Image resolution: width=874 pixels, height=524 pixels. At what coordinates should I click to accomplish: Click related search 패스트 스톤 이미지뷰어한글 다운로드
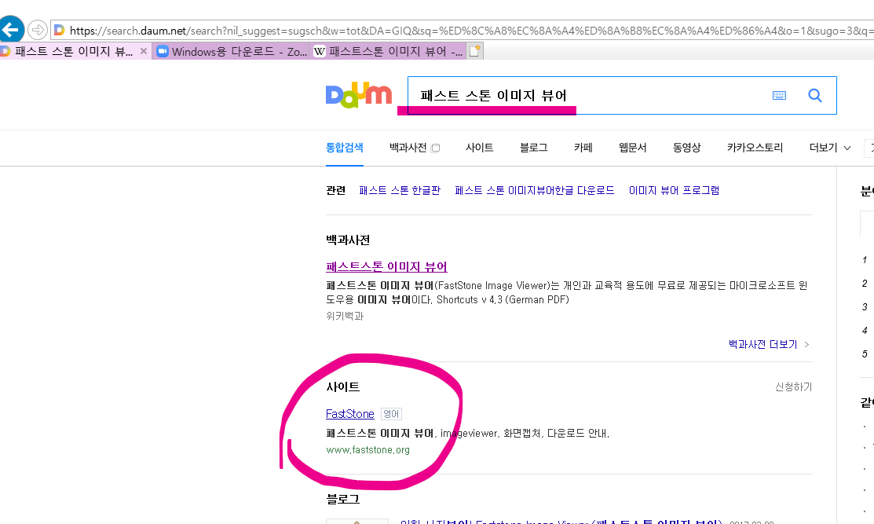tap(535, 191)
